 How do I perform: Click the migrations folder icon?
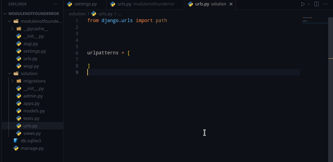pos(19,81)
